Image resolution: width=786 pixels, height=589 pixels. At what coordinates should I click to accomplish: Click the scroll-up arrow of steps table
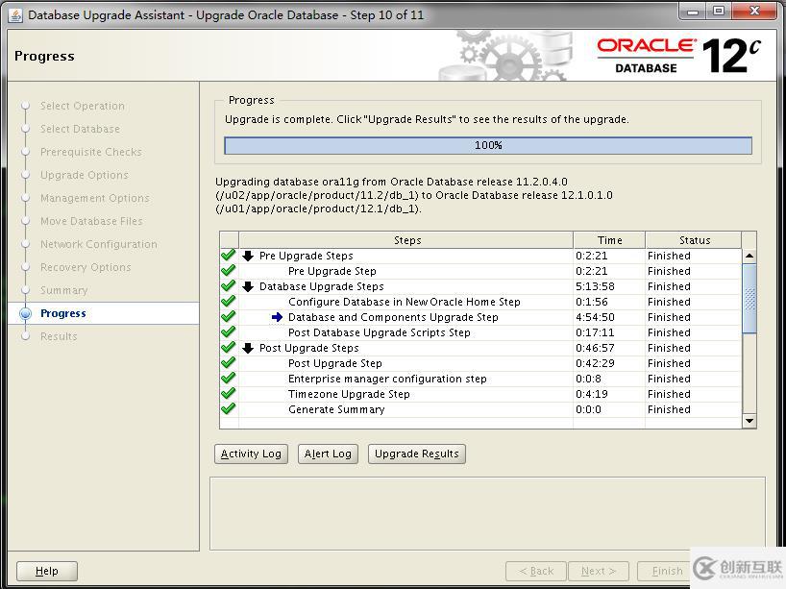click(749, 256)
